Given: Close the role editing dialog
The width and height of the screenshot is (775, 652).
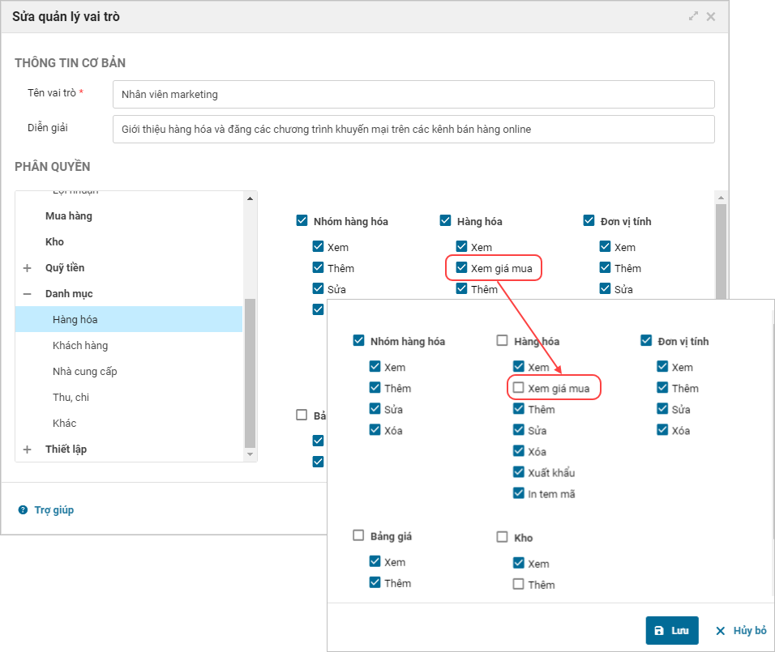Looking at the screenshot, I should pos(711,16).
